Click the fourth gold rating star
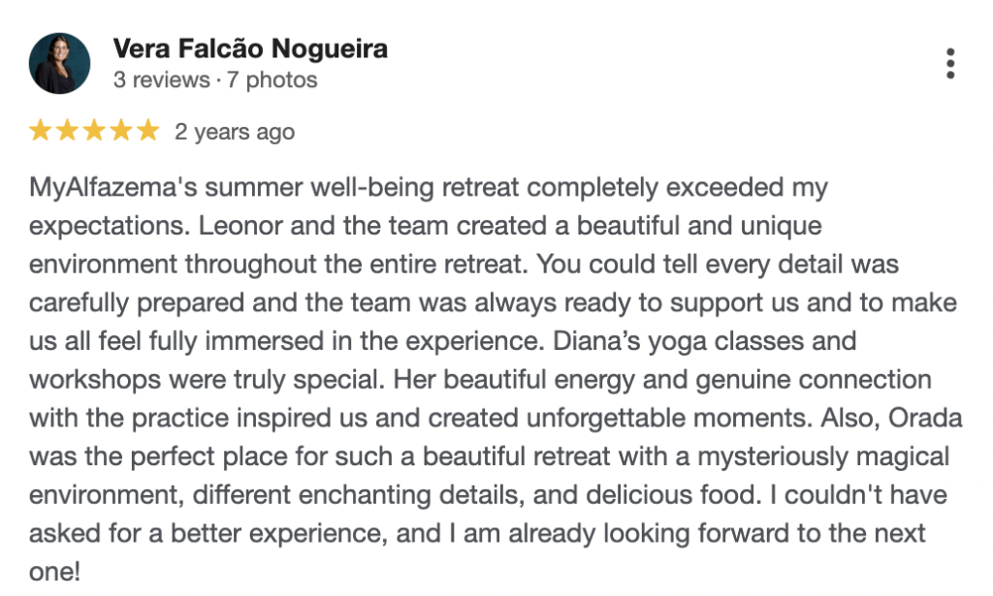This screenshot has width=993, height=596. pos(120,131)
